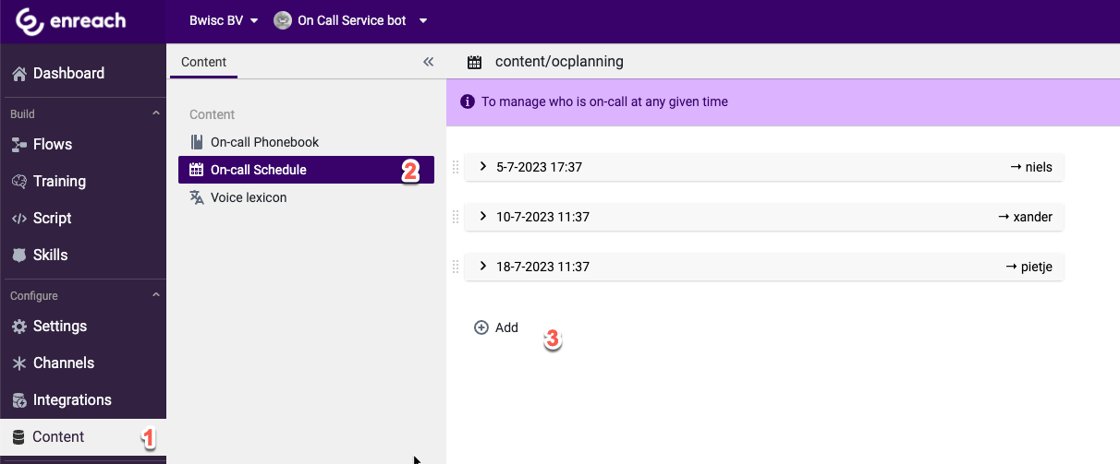Open Flows in the sidebar
Image resolution: width=1120 pixels, height=464 pixels.
[x=52, y=144]
